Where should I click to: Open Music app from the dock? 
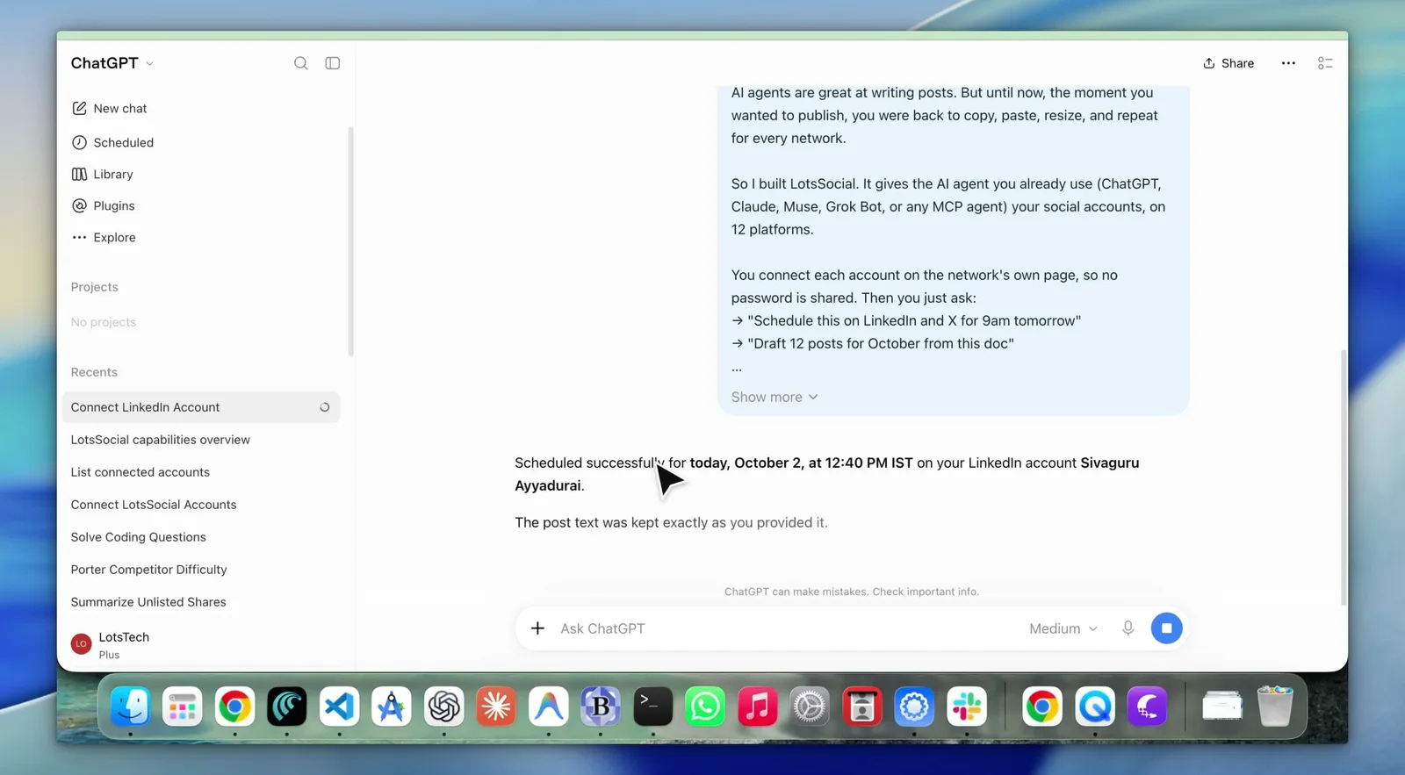coord(758,707)
